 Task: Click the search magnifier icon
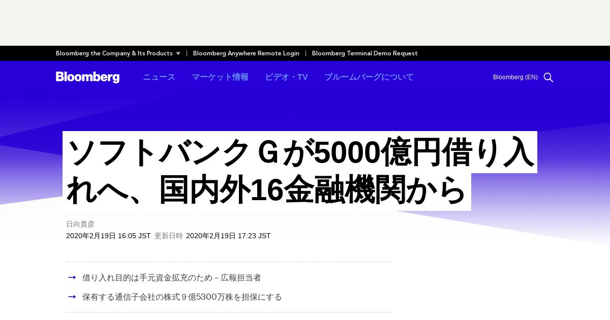click(548, 77)
